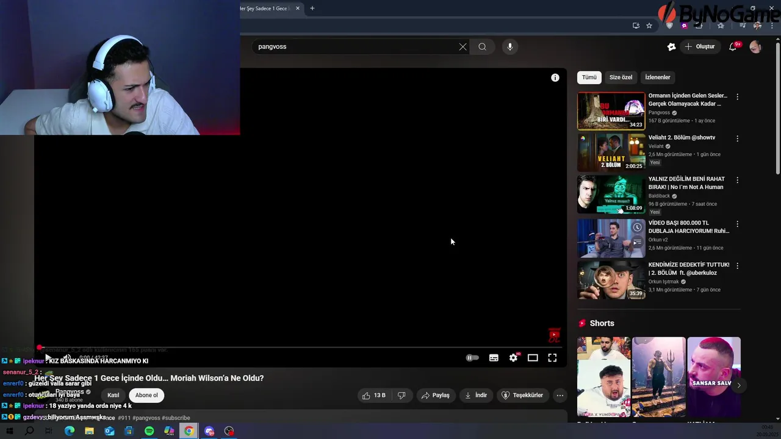
Task: Close the current Chrome tab
Action: click(298, 8)
